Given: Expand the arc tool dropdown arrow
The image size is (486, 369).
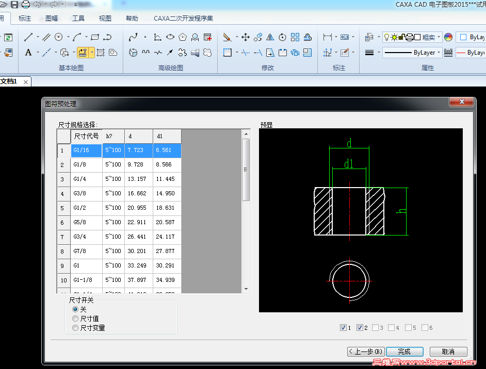Looking at the screenshot, I should 87,37.
